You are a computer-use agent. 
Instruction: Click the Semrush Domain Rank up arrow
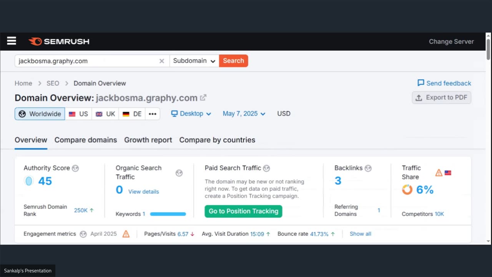coord(92,210)
